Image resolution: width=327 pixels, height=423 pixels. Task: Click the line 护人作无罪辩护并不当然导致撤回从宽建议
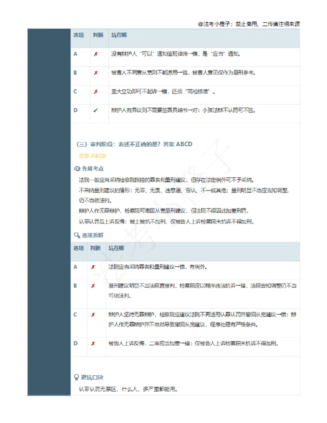click(157, 325)
